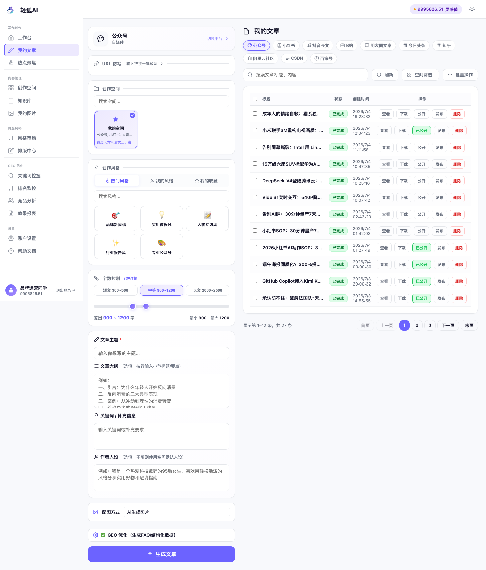Open 排名监控 bars icon in sidebar
Image resolution: width=486 pixels, height=570 pixels.
(x=11, y=188)
